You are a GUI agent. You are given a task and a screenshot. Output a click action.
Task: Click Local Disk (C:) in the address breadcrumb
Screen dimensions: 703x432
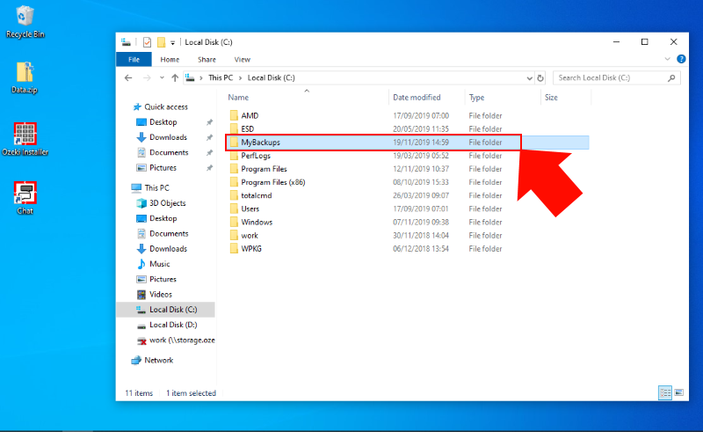271,77
